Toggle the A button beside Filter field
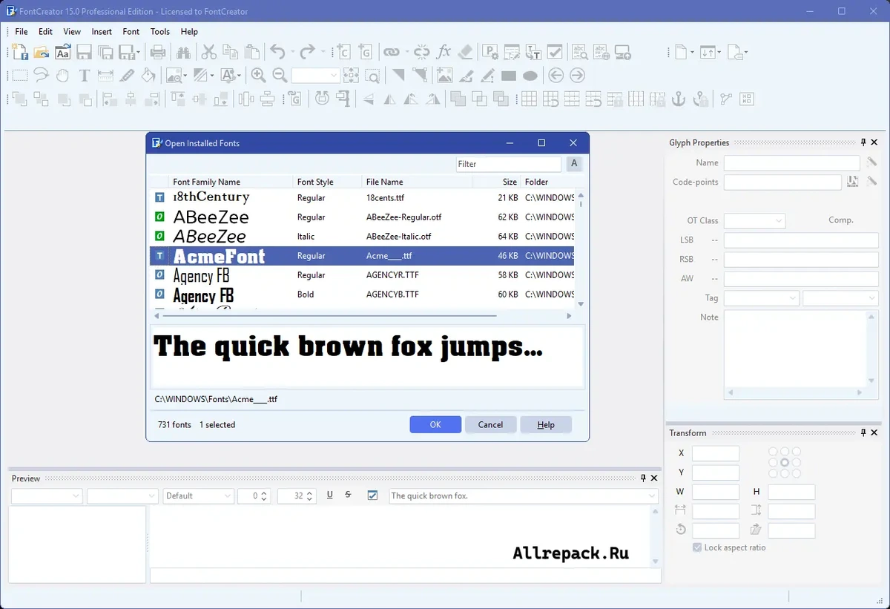This screenshot has width=890, height=609. (x=574, y=164)
